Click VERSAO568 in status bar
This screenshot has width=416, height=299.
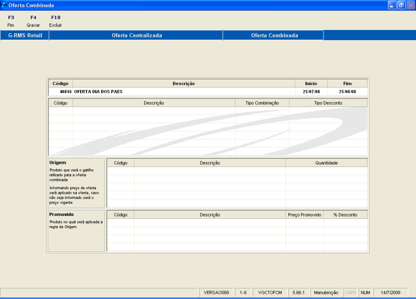(x=216, y=293)
